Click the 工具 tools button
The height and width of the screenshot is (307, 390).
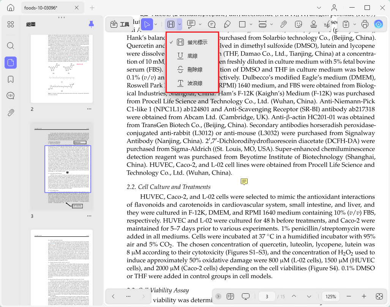[120, 24]
